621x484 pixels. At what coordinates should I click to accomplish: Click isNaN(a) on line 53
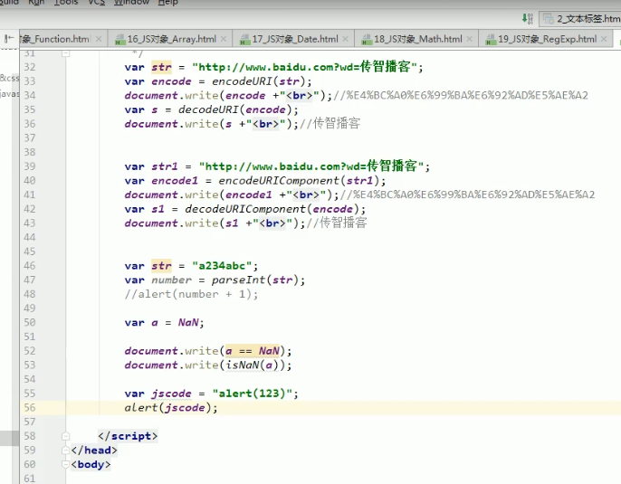pyautogui.click(x=252, y=365)
